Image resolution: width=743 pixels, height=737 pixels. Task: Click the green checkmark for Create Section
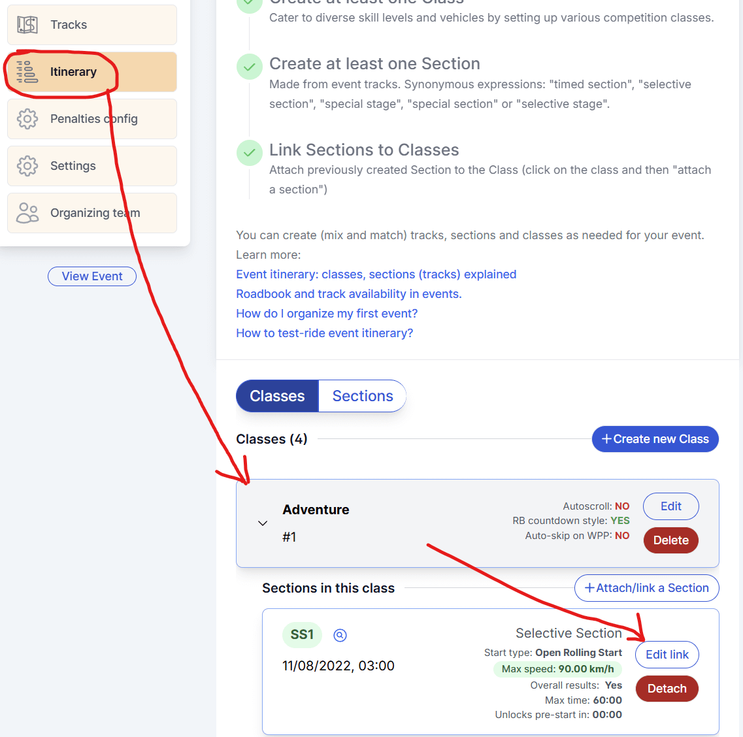click(249, 67)
